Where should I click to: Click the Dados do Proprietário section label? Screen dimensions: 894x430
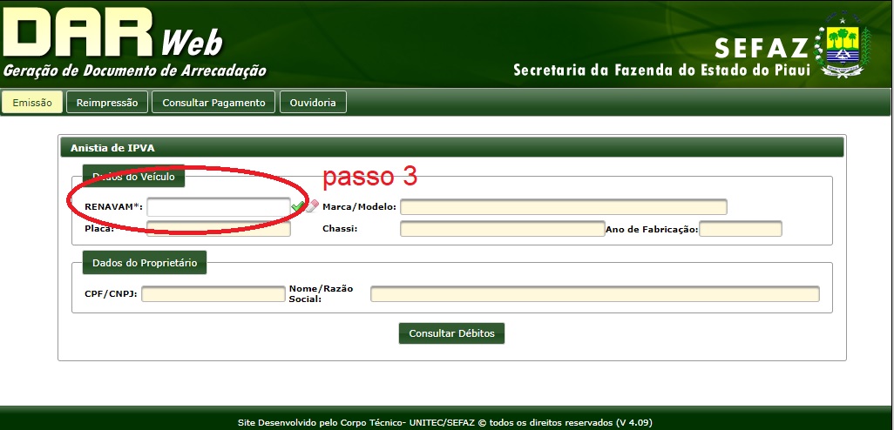145,263
